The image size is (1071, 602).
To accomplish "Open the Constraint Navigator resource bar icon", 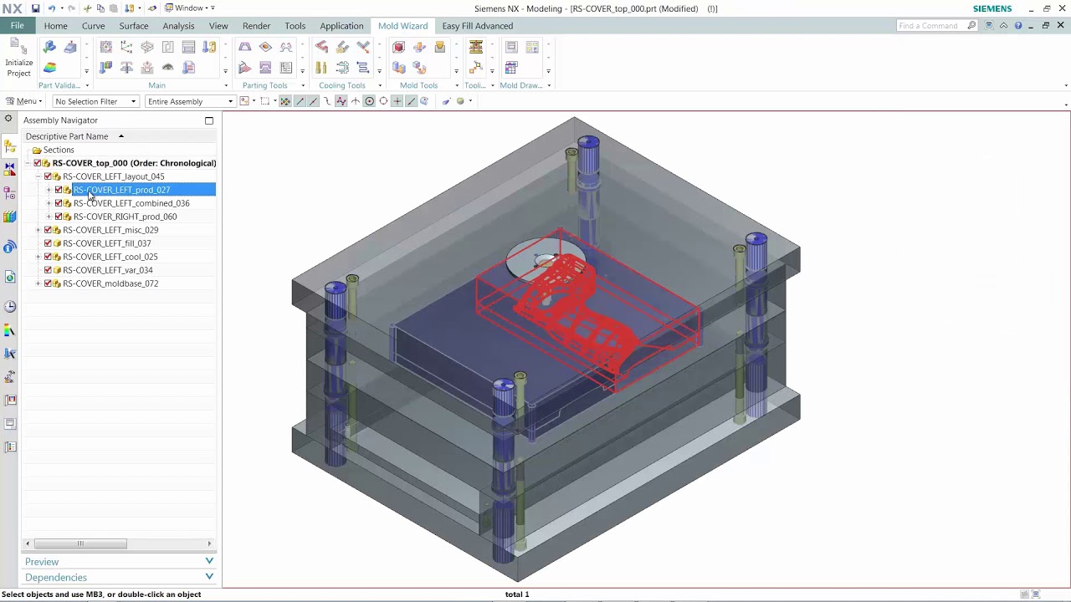I will (10, 170).
